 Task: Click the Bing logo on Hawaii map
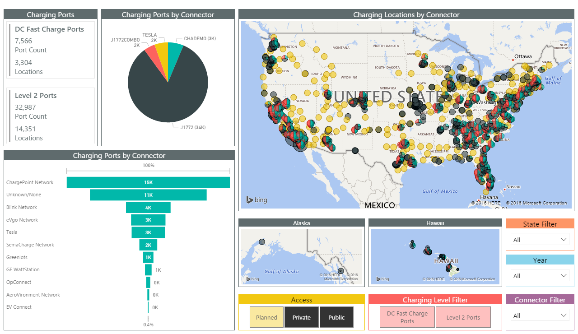[382, 278]
